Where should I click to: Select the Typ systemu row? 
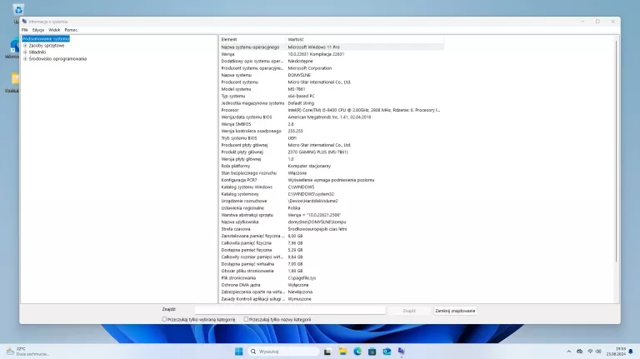click(x=332, y=96)
